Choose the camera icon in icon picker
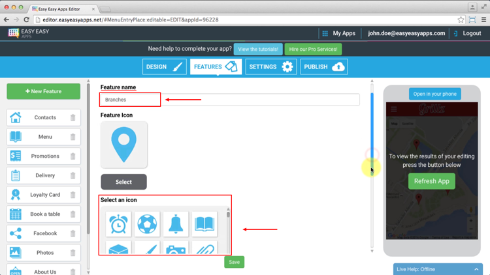The width and height of the screenshot is (490, 275). [x=176, y=248]
